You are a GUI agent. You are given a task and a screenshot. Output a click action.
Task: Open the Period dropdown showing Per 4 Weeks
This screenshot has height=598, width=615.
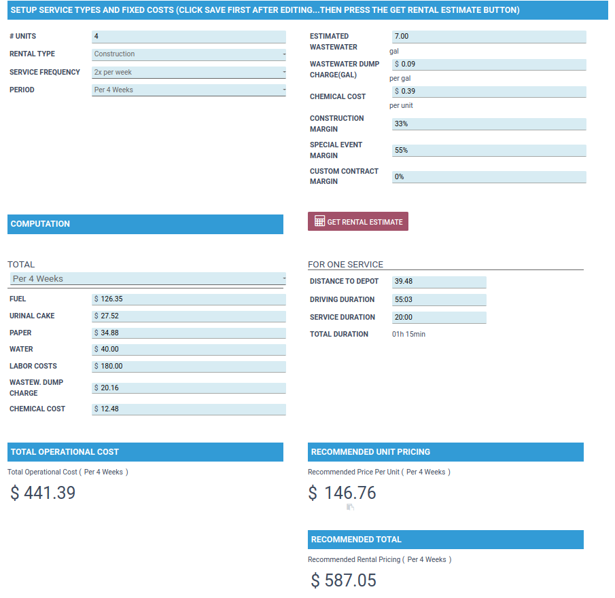pos(188,90)
